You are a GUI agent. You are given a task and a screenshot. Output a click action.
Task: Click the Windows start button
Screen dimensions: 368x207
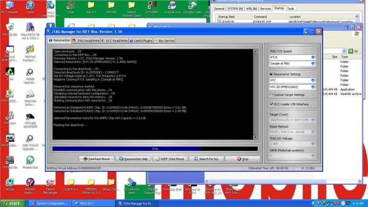pos(13,203)
